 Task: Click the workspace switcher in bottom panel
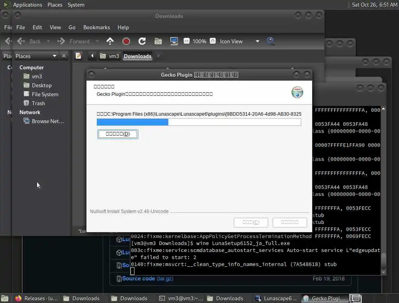point(355,298)
